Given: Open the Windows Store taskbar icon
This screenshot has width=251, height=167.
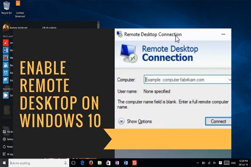Looking at the screenshot, I should point(108,163).
